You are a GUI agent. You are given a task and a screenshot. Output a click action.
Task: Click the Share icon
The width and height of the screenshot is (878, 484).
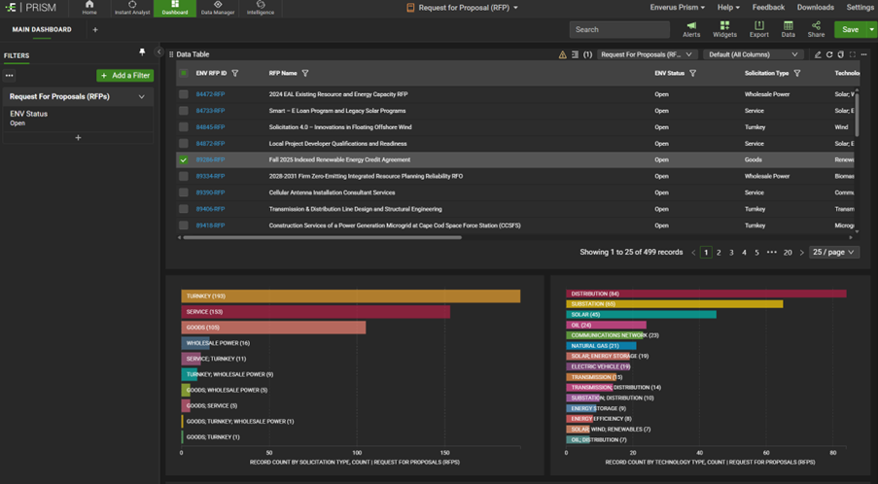point(816,29)
